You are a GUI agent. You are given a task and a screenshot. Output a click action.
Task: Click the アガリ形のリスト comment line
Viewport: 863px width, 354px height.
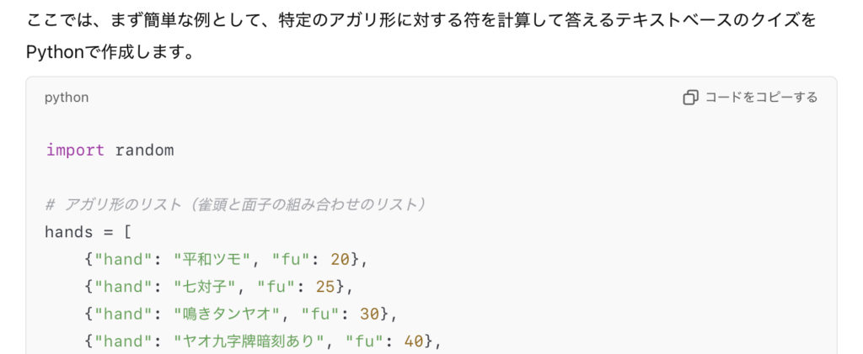click(x=237, y=204)
